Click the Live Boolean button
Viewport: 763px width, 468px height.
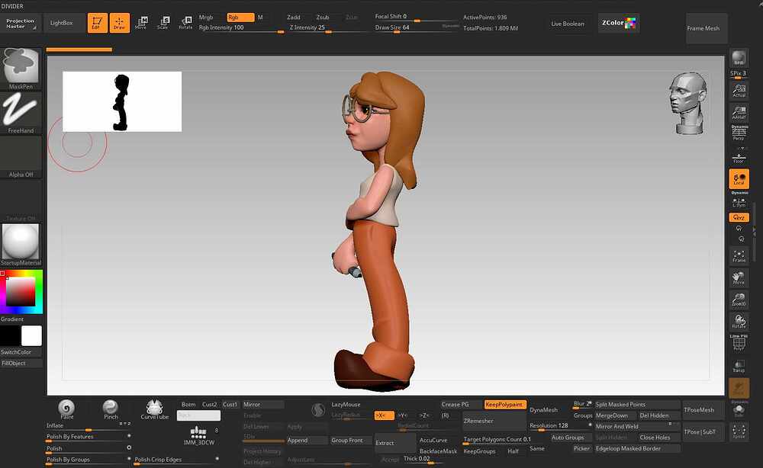click(x=568, y=24)
